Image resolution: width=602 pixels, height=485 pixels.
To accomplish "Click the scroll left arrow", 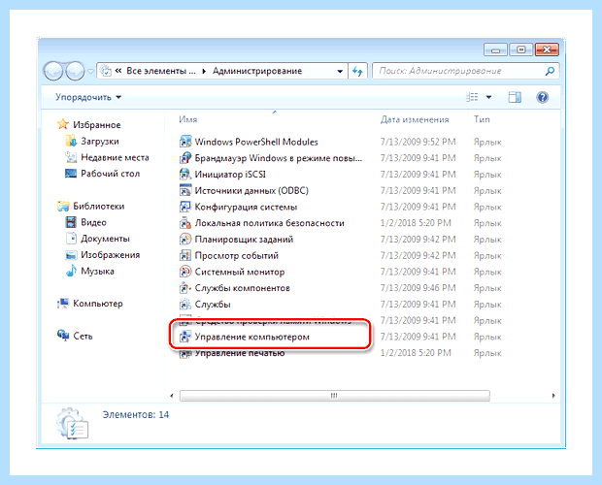I will pyautogui.click(x=172, y=396).
